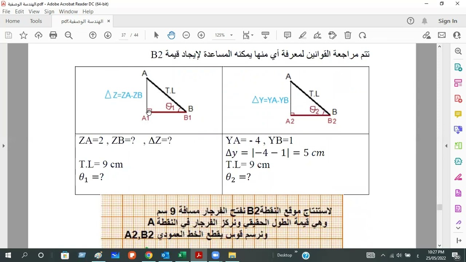Click the stamp tool icon
The width and height of the screenshot is (466, 262).
point(332,35)
